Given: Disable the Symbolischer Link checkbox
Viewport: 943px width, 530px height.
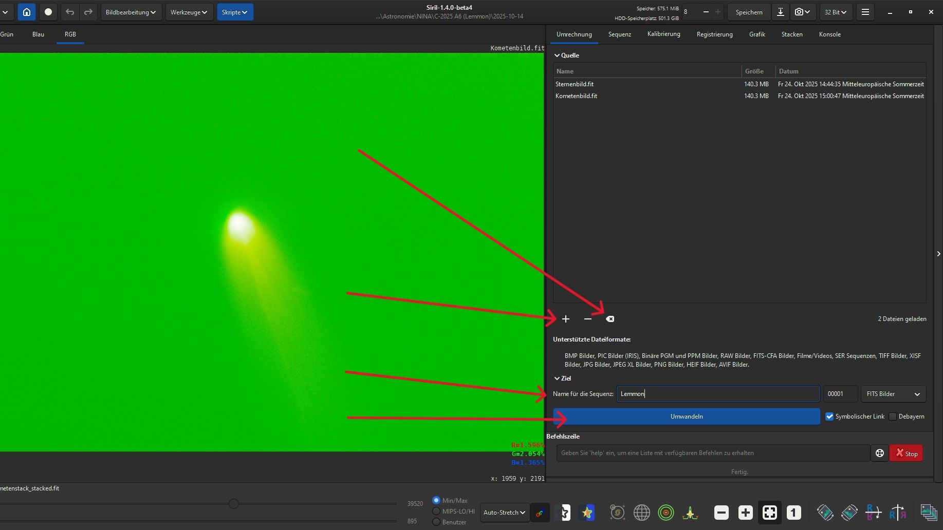Looking at the screenshot, I should pos(829,417).
